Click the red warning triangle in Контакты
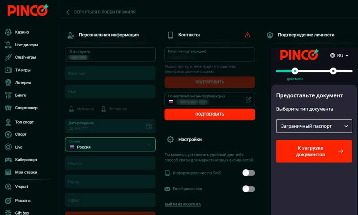 pos(248,35)
